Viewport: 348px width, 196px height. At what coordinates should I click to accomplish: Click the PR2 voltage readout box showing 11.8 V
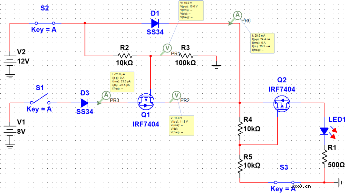click(181, 126)
